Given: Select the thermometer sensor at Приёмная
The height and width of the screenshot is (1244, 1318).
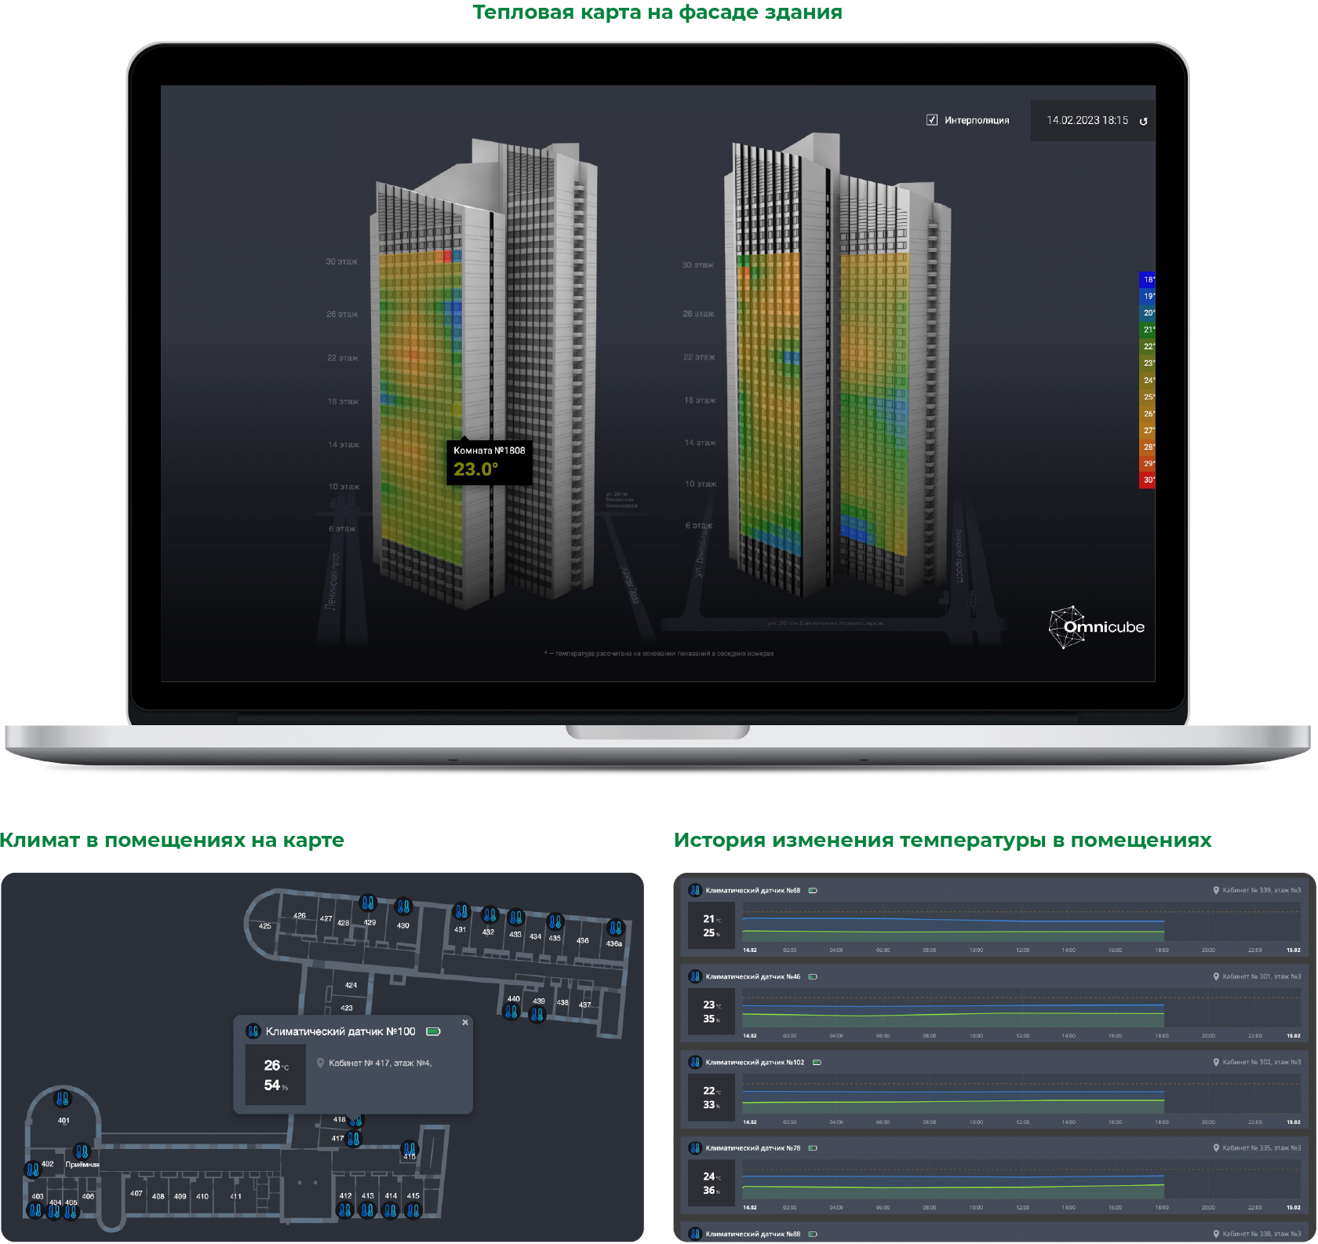Looking at the screenshot, I should (x=82, y=1152).
